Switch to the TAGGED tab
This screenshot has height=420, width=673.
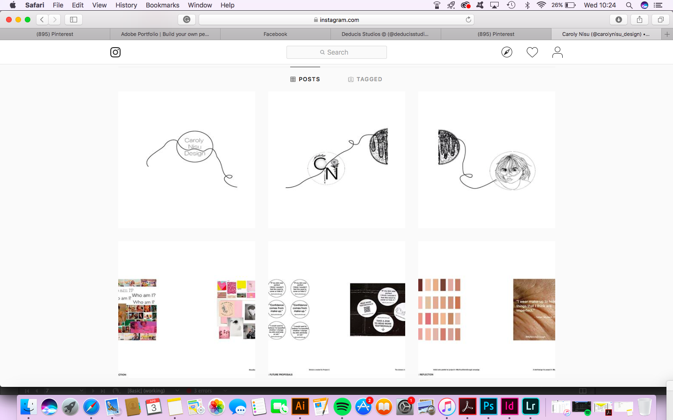click(365, 79)
